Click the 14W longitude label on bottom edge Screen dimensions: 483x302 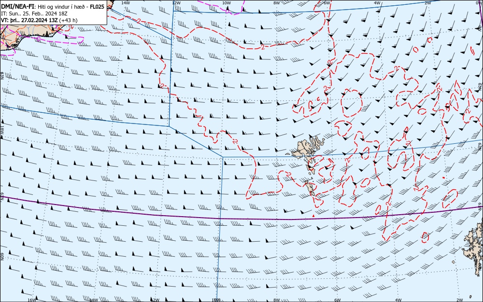(94, 300)
